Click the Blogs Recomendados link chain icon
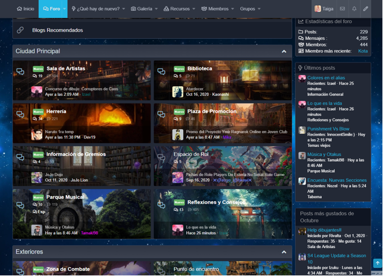This screenshot has height=276, width=383. [20, 30]
